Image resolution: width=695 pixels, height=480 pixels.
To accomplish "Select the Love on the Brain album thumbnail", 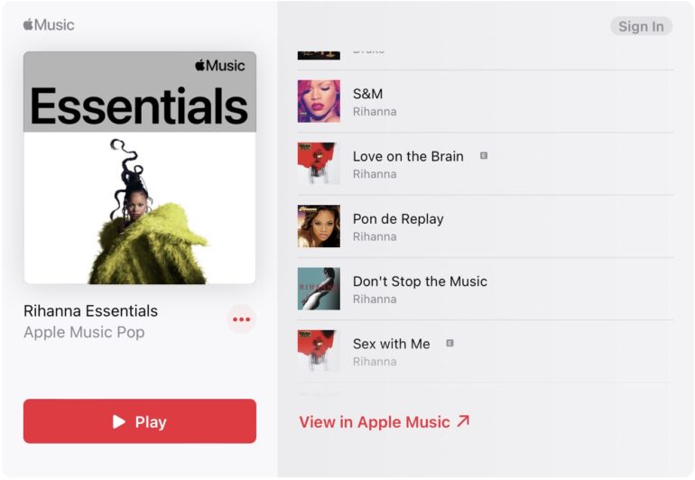I will (319, 163).
